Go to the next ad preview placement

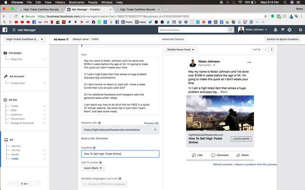coord(272,49)
